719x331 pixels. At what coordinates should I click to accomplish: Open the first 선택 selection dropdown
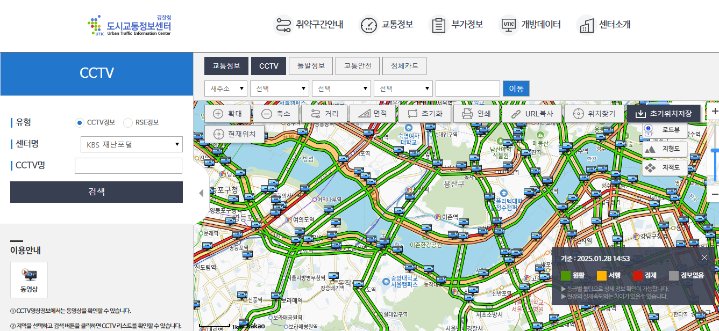tap(279, 88)
